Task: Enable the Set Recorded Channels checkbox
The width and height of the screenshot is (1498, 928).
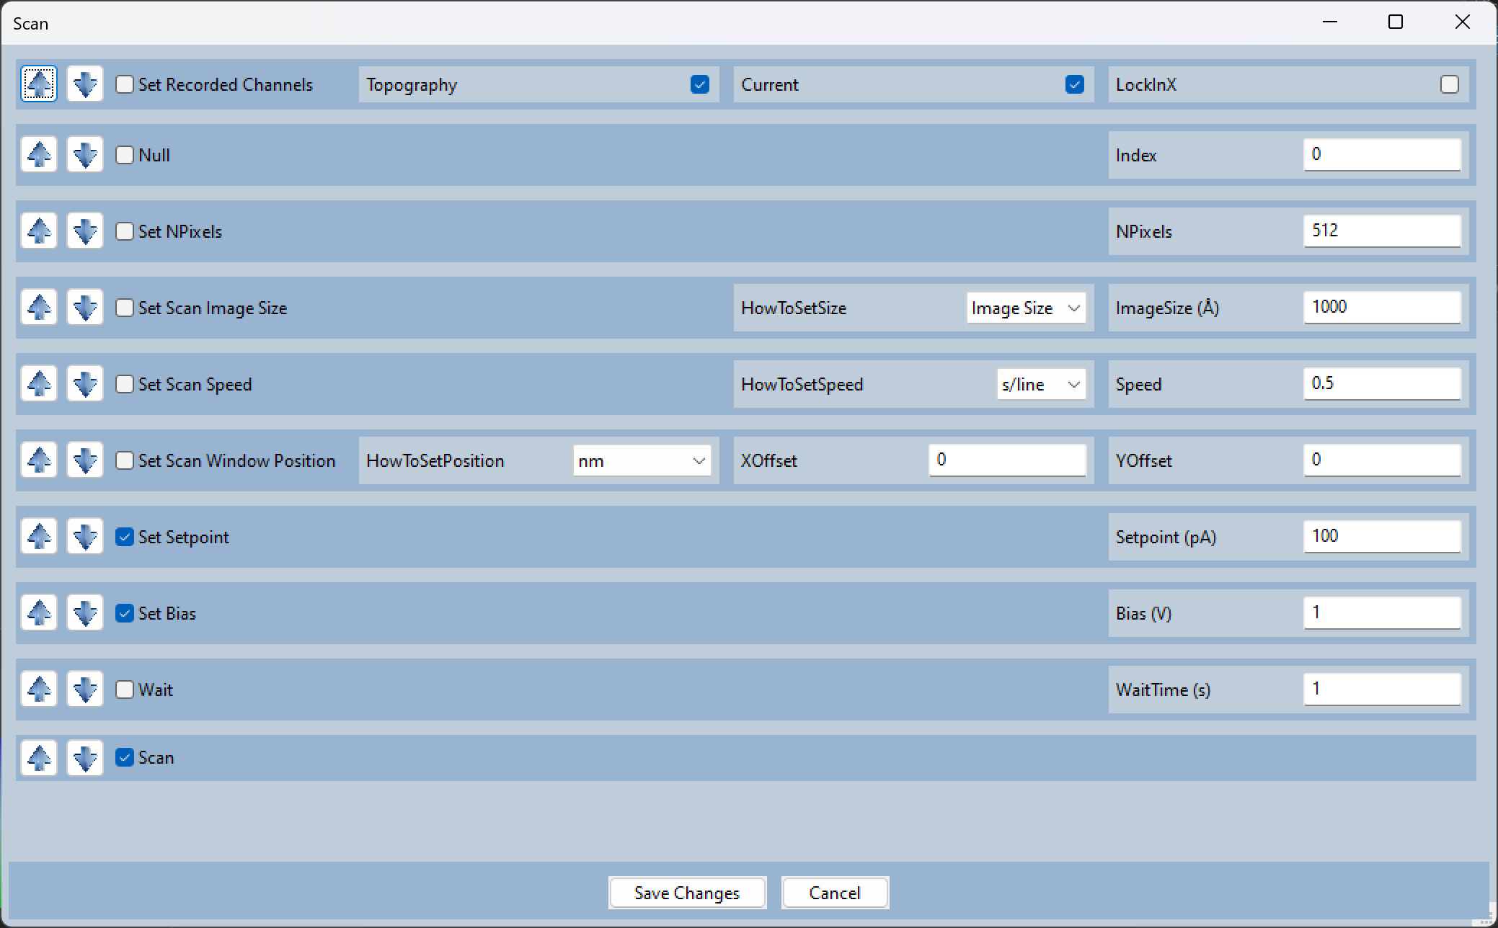Action: pyautogui.click(x=124, y=84)
